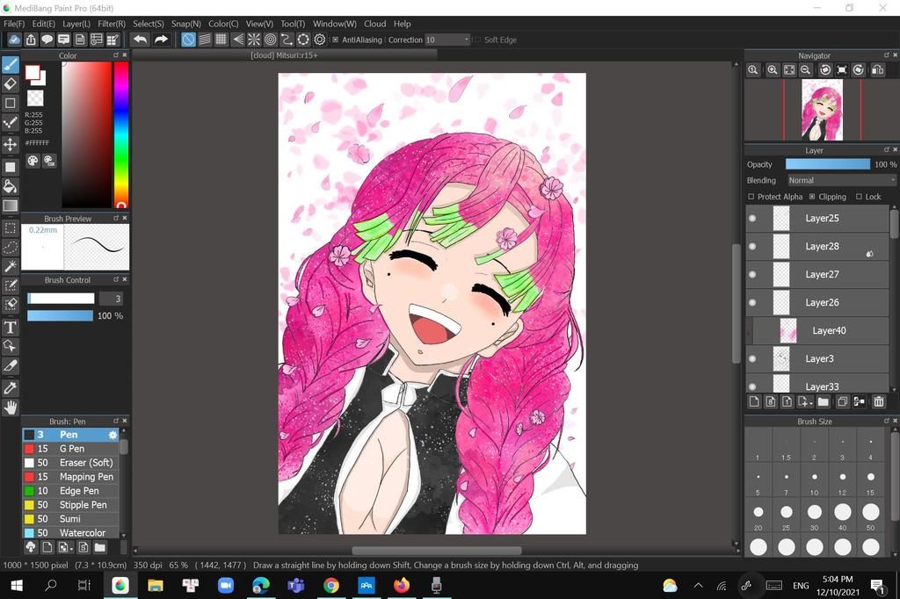Click the Undo arrow in toolbar
Viewport: 900px width, 599px height.
[x=140, y=40]
